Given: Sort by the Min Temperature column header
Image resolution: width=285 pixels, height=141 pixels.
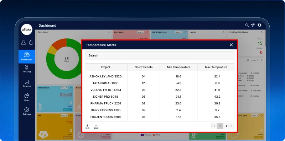Looking at the screenshot, I should 179,67.
